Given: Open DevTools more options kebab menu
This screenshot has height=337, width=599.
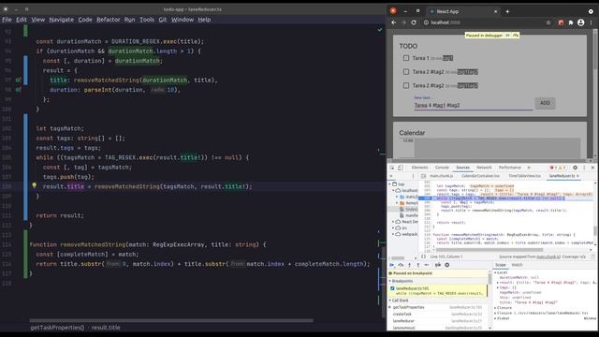Looking at the screenshot, I should [584, 168].
